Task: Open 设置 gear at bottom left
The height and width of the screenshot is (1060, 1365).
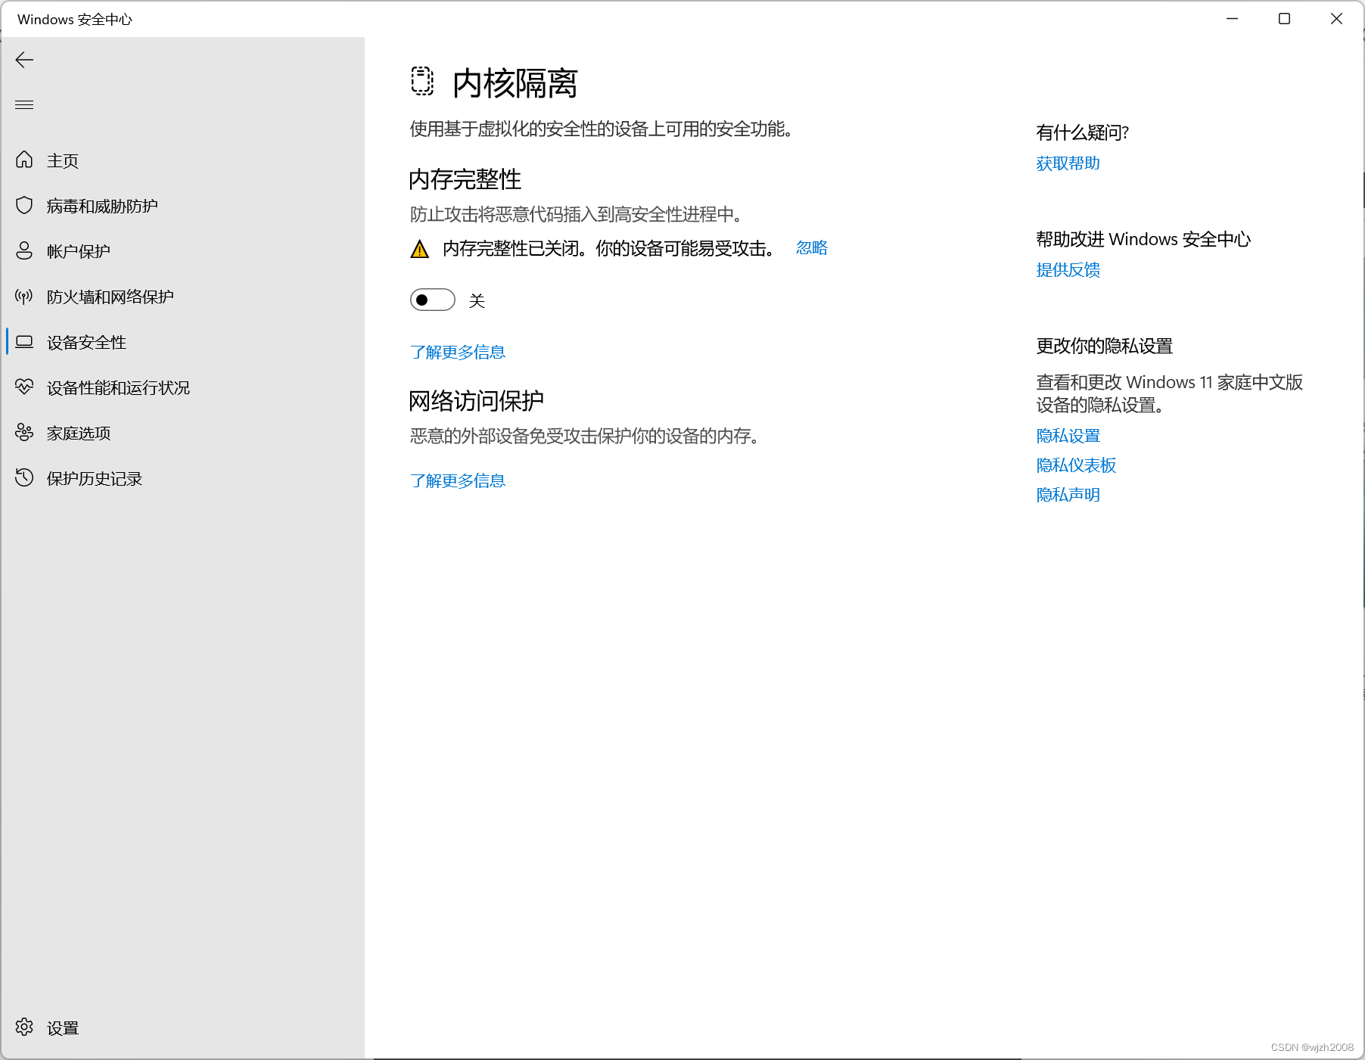Action: pos(23,1027)
